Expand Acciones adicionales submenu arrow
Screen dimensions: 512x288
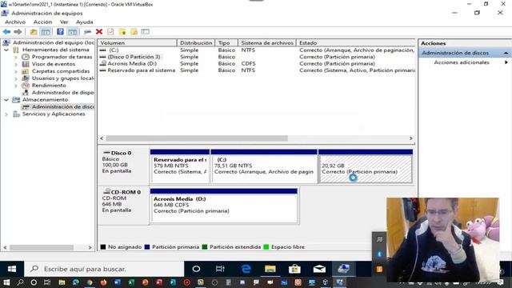tap(506, 62)
